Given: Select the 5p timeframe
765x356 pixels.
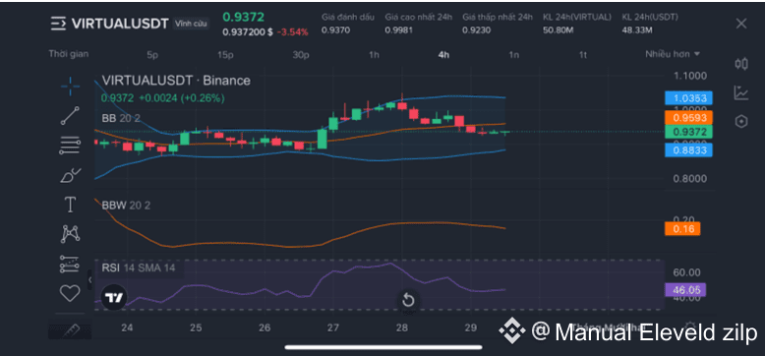Looking at the screenshot, I should tap(152, 55).
